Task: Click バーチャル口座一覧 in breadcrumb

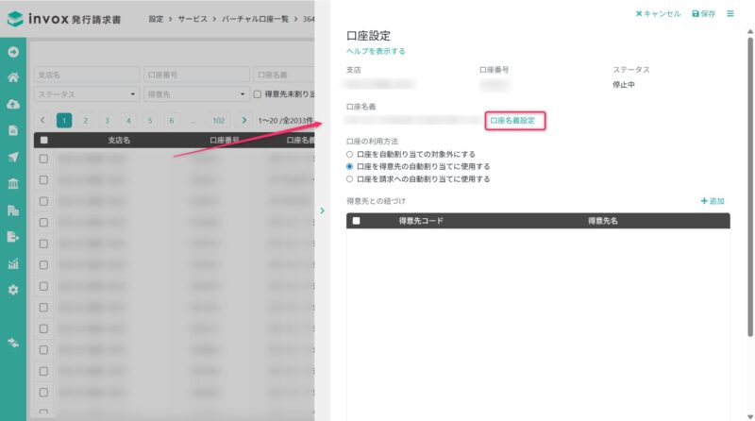Action: click(x=255, y=19)
